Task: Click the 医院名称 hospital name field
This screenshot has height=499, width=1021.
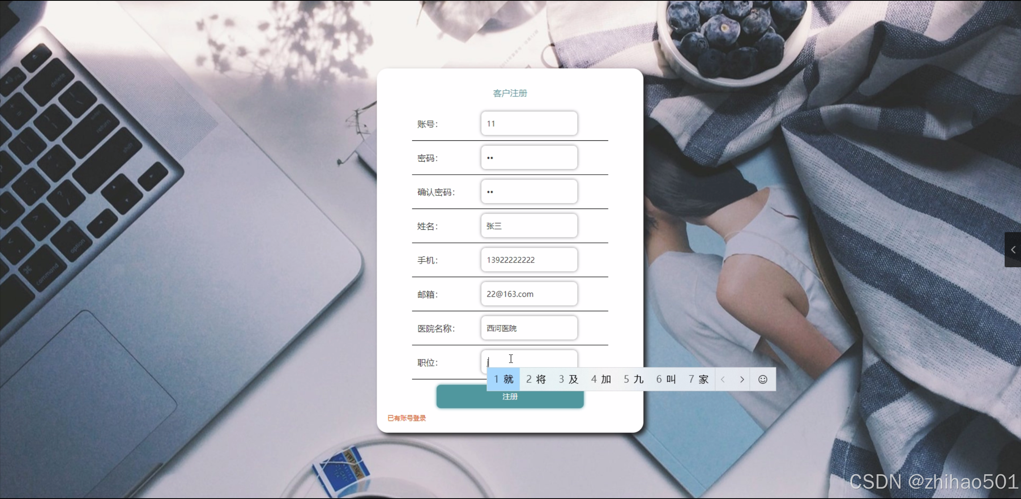Action: tap(529, 328)
